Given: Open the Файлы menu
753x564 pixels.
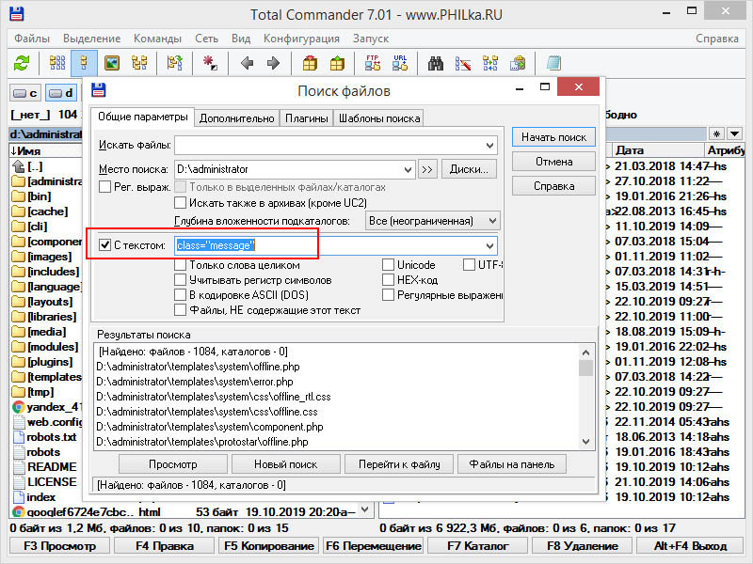Looking at the screenshot, I should [x=32, y=39].
